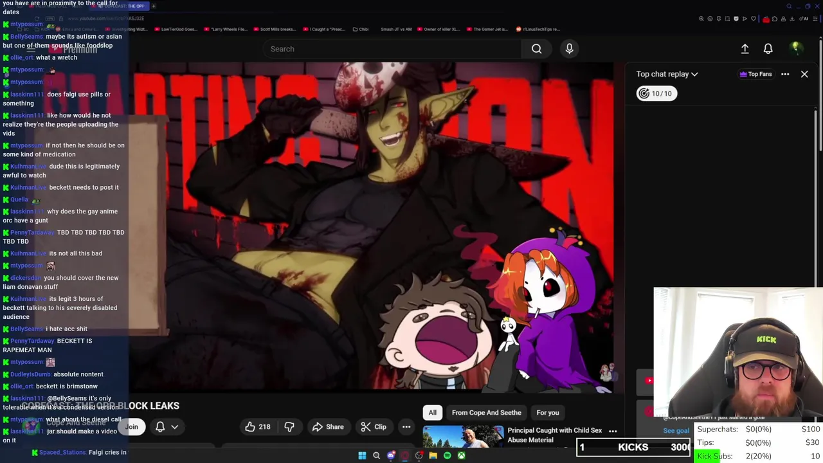Click the See goal link

coord(676,431)
